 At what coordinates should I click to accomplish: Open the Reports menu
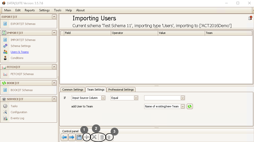(x=30, y=10)
